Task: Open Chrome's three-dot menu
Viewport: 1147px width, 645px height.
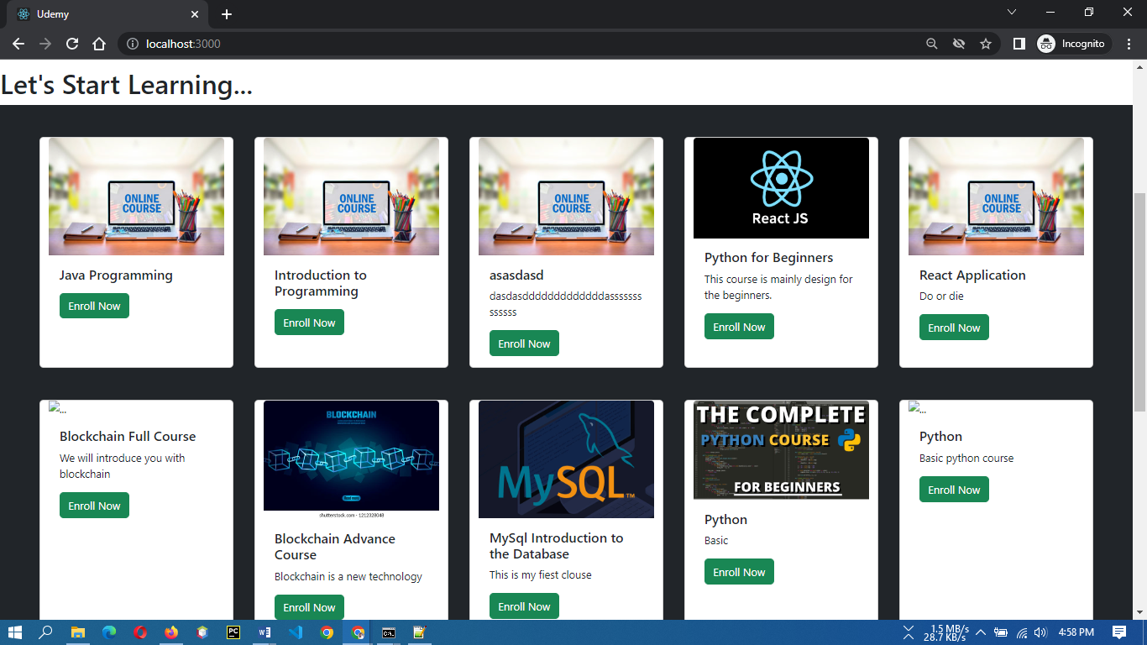Action: [x=1129, y=44]
